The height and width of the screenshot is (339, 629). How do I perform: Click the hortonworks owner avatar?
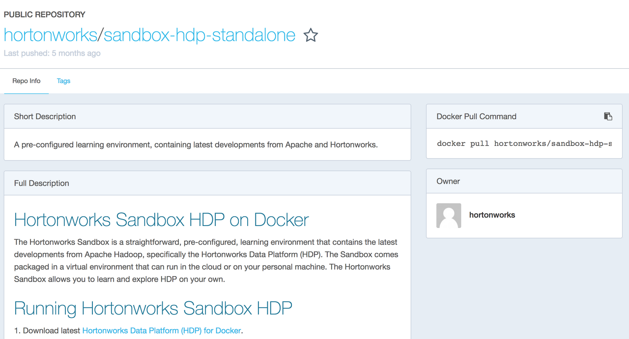tap(449, 216)
